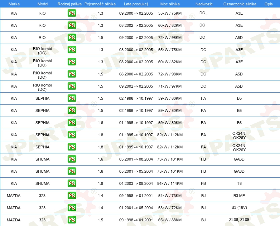Click the Opis column header
Image resolution: width=280 pixels, height=226 pixels.
tap(269, 4)
